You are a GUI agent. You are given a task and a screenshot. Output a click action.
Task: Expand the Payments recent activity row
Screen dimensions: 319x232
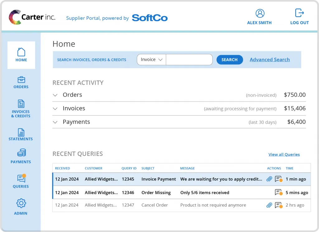tap(55, 122)
